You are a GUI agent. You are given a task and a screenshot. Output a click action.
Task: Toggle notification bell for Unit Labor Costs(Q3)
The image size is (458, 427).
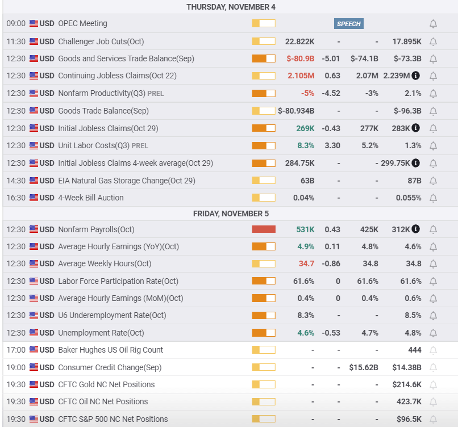[x=433, y=145]
